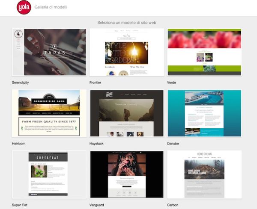Viewport: 257px width, 209px height.
Task: Select the Carbon template thumbnail
Action: (x=204, y=174)
